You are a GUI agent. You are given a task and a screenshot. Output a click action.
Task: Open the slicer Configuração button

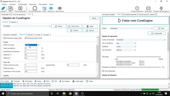[157, 33]
